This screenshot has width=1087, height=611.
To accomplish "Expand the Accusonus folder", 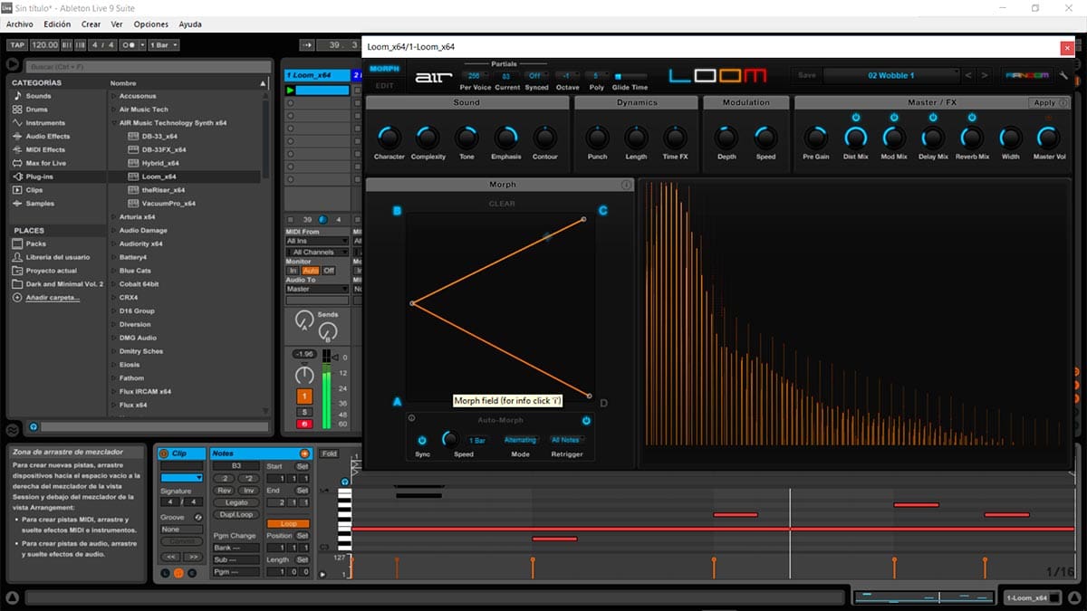I will [x=113, y=96].
